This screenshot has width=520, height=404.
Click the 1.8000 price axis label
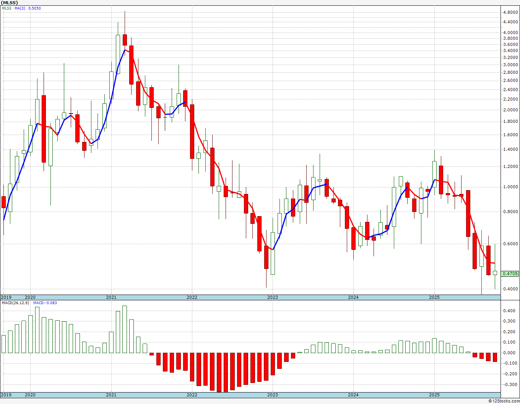pos(510,122)
